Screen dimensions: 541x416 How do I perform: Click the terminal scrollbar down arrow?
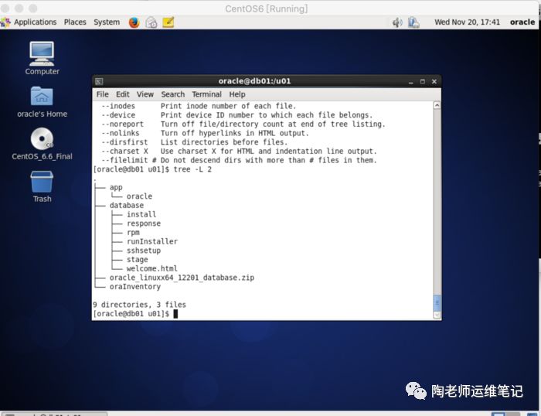pyautogui.click(x=437, y=315)
